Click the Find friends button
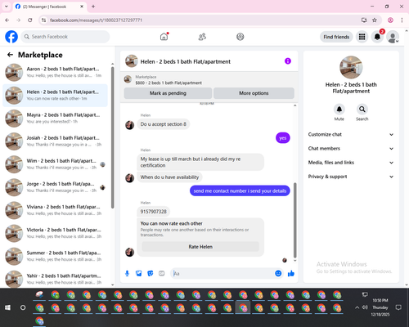This screenshot has height=327, width=409. [336, 37]
